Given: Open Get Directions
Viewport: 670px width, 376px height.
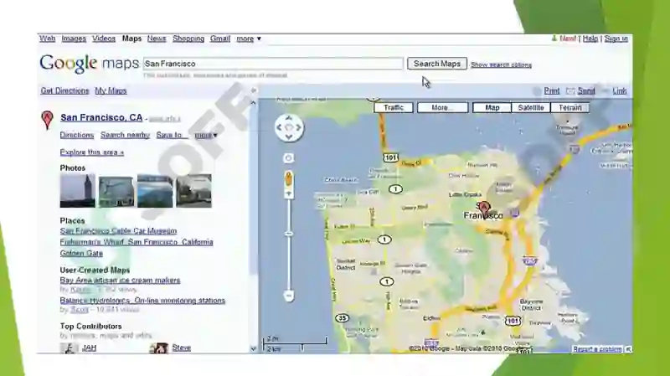Looking at the screenshot, I should point(65,90).
